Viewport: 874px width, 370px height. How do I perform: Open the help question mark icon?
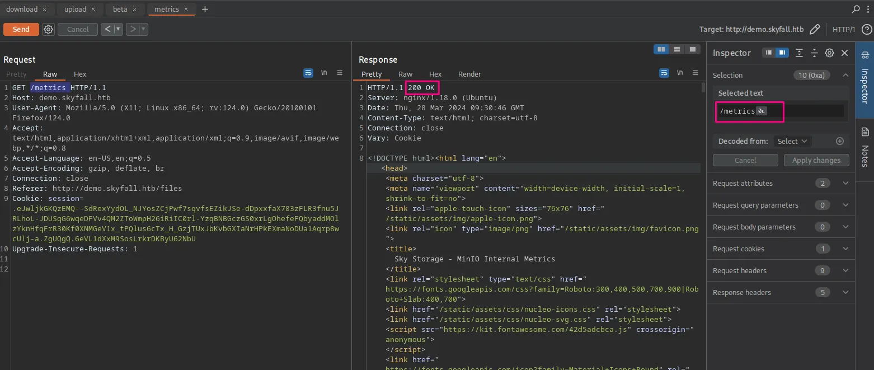tap(866, 29)
